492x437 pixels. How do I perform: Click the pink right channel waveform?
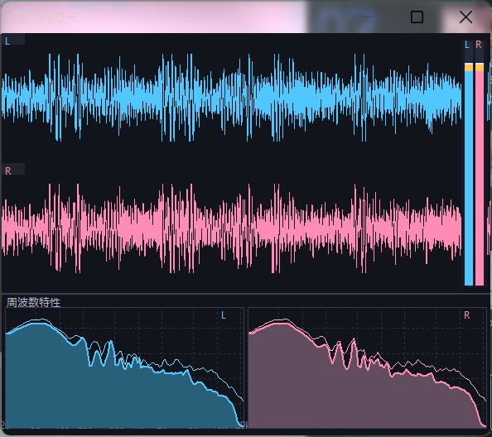pyautogui.click(x=232, y=228)
